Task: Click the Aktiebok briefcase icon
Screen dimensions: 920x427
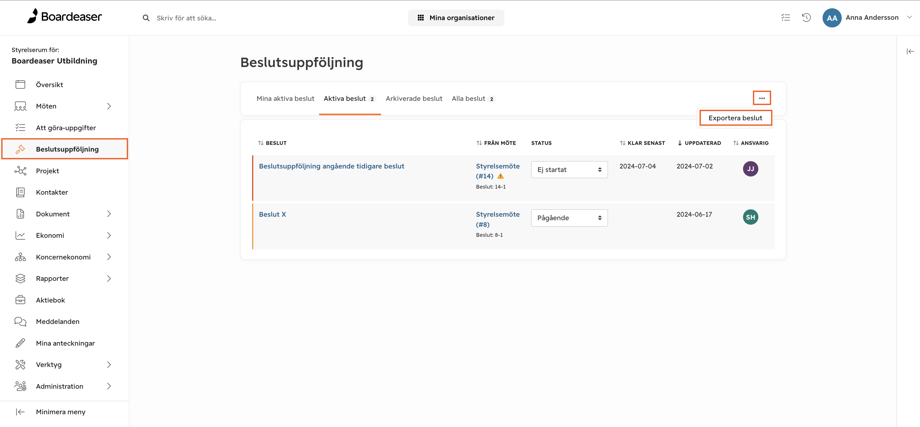Action: click(20, 300)
